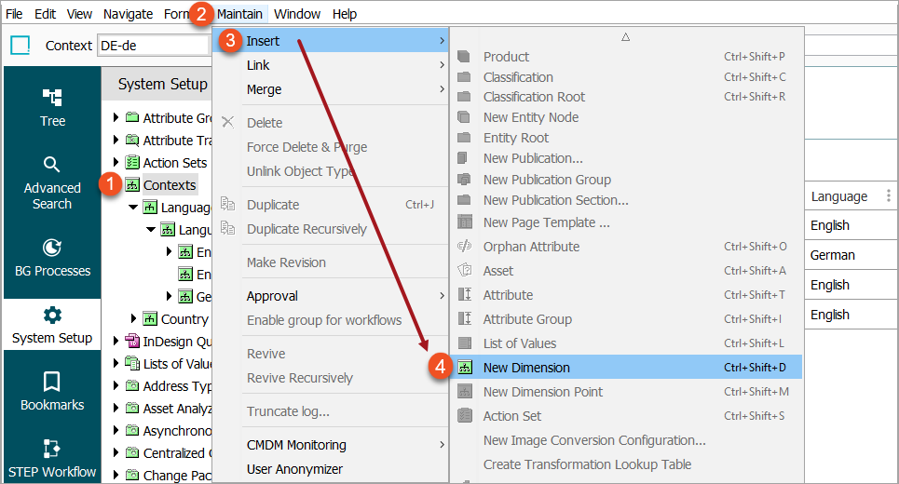Open BG Processes panel
899x484 pixels.
pos(52,258)
